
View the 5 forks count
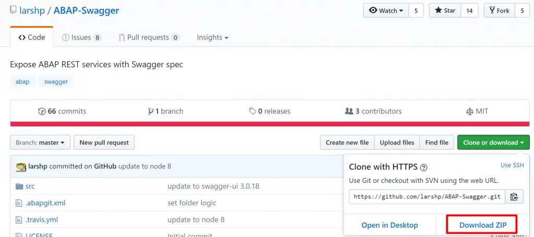522,10
